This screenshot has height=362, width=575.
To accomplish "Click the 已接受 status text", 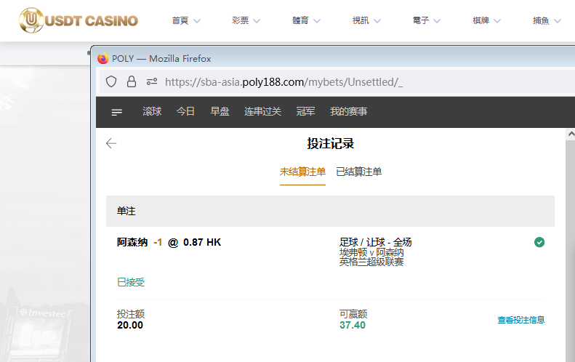I will click(131, 282).
